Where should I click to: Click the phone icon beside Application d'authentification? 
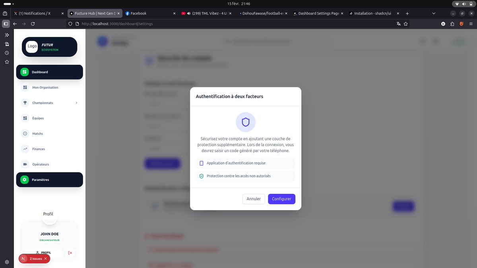pos(202,163)
